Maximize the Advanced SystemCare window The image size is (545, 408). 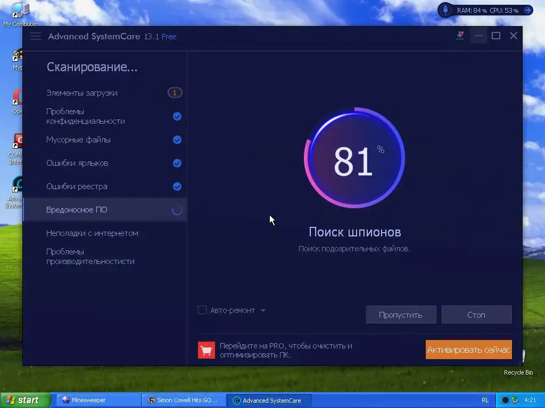coord(496,36)
